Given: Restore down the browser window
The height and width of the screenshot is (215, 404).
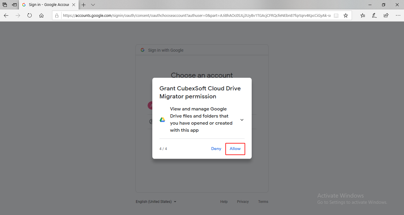Looking at the screenshot, I should pos(384,5).
